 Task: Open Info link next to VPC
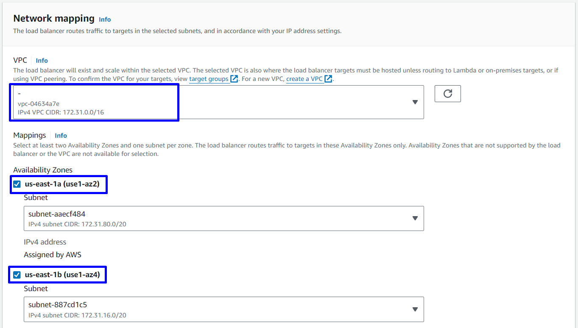click(x=42, y=61)
